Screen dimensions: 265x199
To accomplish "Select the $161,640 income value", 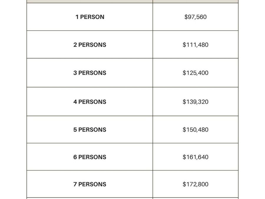I will pyautogui.click(x=196, y=157).
